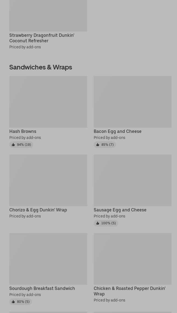Open the Hash Browns item image
The image size is (177, 313).
coord(48,102)
